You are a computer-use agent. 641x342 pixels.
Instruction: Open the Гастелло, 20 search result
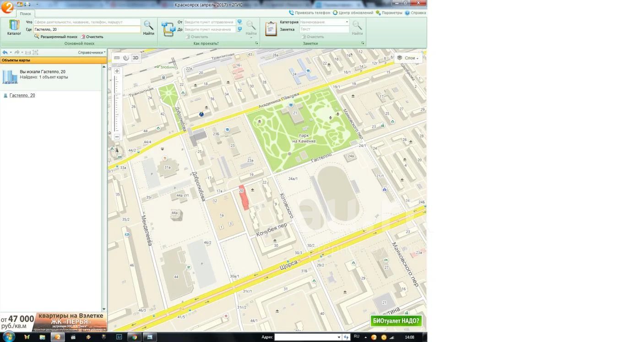(x=22, y=95)
